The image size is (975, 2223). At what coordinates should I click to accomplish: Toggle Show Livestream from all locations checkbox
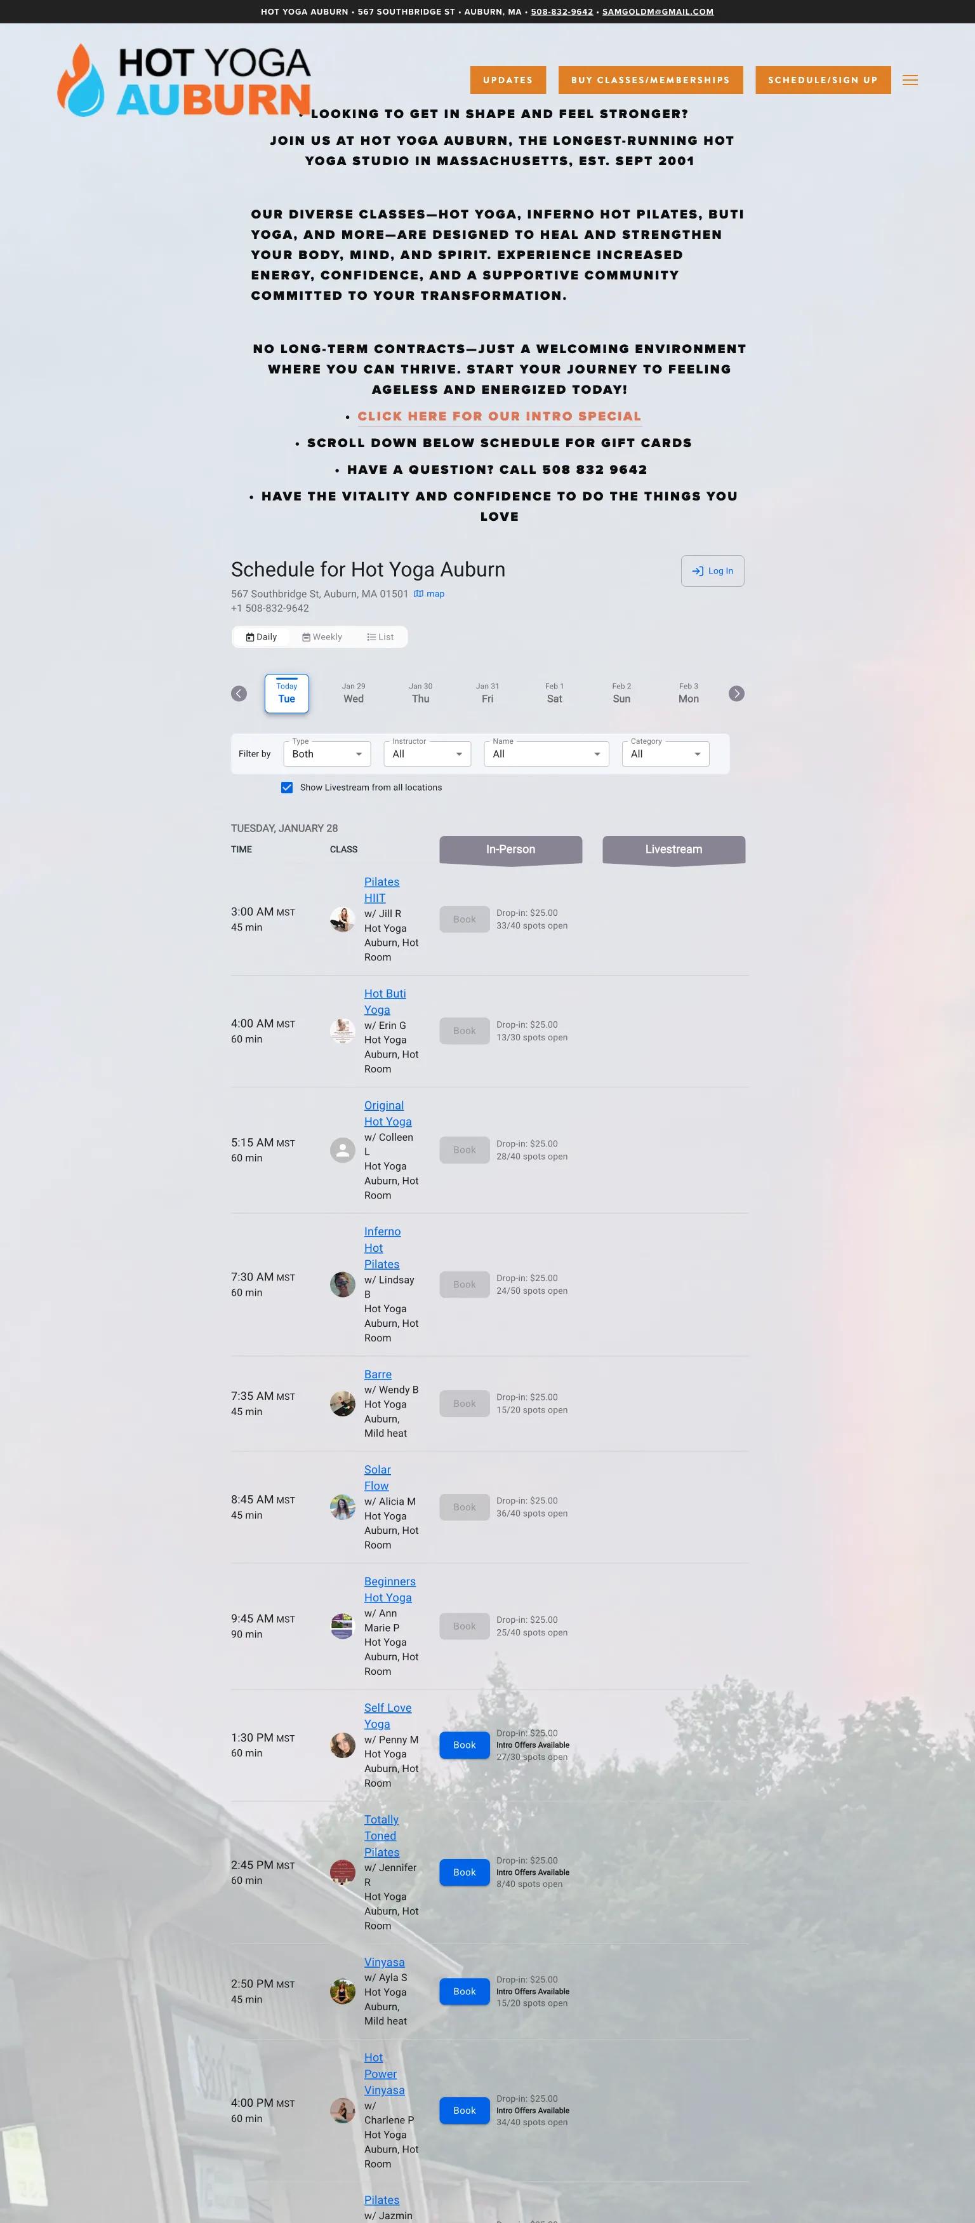(286, 788)
